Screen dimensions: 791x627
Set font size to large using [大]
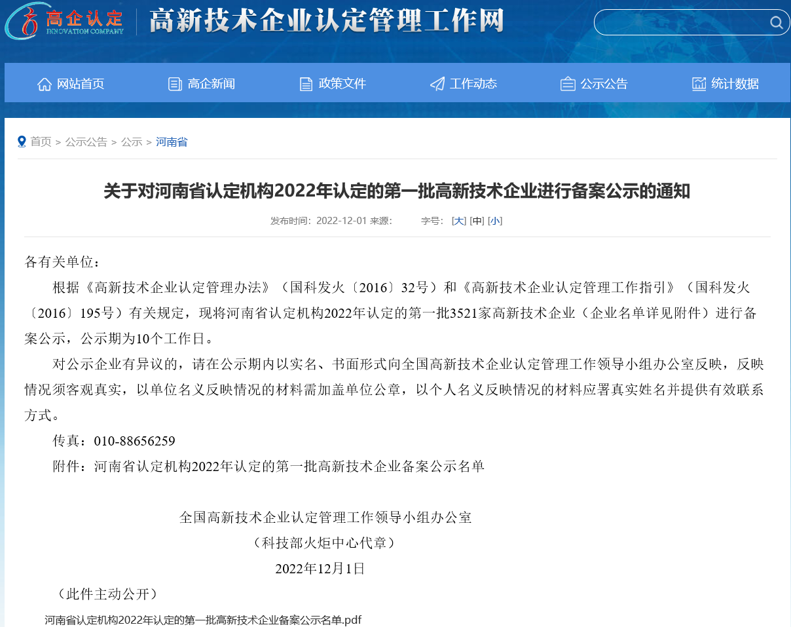point(458,221)
